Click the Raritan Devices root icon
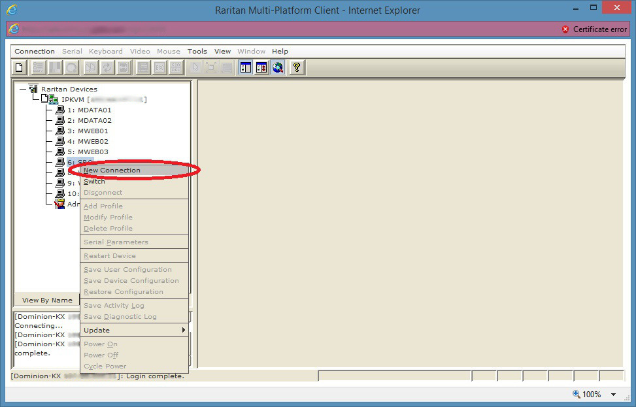 (x=33, y=88)
